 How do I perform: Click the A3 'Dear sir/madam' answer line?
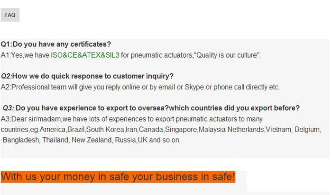[x=132, y=119]
